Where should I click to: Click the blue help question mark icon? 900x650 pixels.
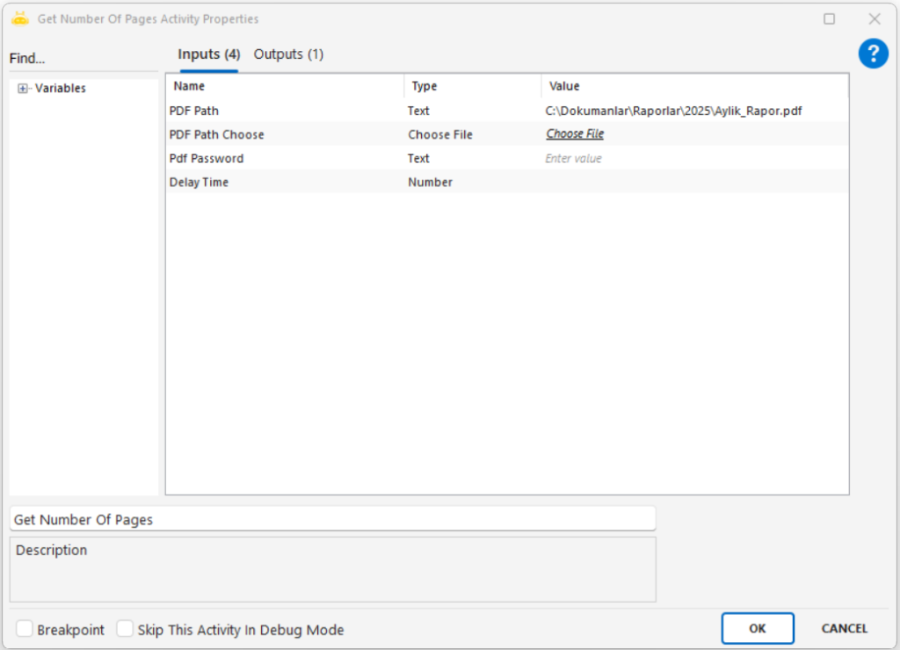873,54
